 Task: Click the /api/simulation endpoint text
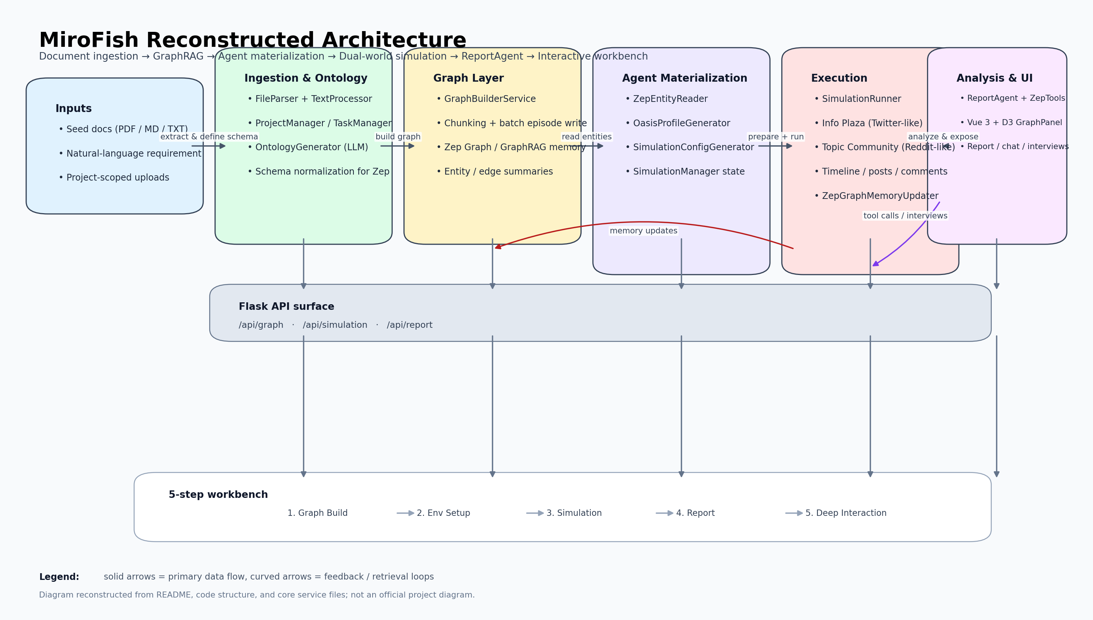[335, 325]
